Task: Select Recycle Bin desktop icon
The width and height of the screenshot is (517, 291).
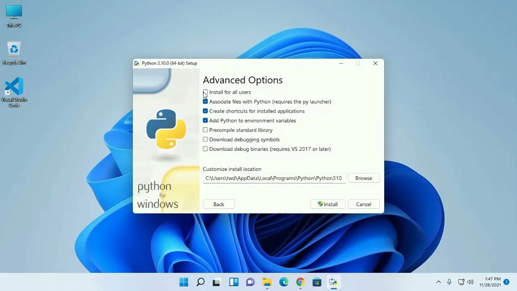Action: pyautogui.click(x=14, y=53)
